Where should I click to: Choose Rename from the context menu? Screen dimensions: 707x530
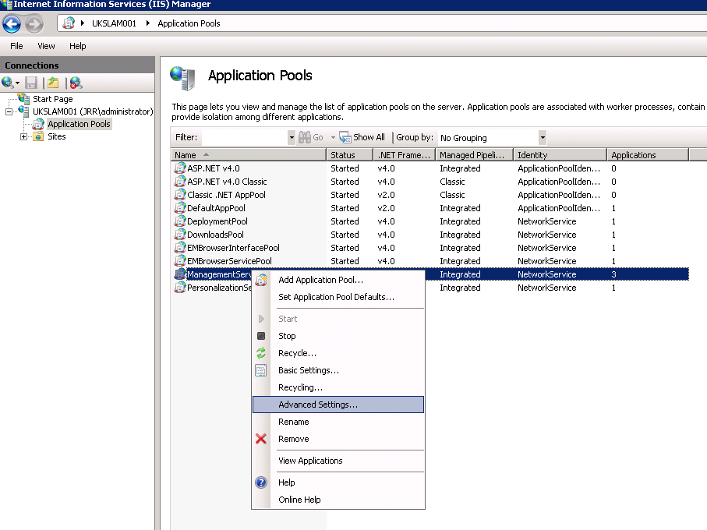(338, 422)
